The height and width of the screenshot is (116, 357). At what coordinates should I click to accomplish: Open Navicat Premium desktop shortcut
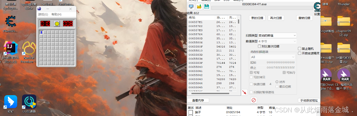pyautogui.click(x=29, y=52)
